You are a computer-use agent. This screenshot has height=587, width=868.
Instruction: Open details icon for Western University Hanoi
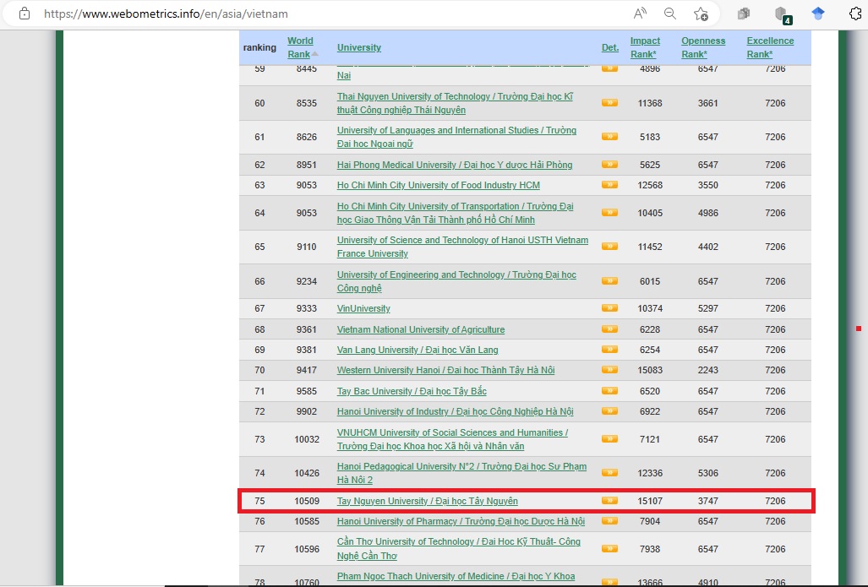coord(609,370)
